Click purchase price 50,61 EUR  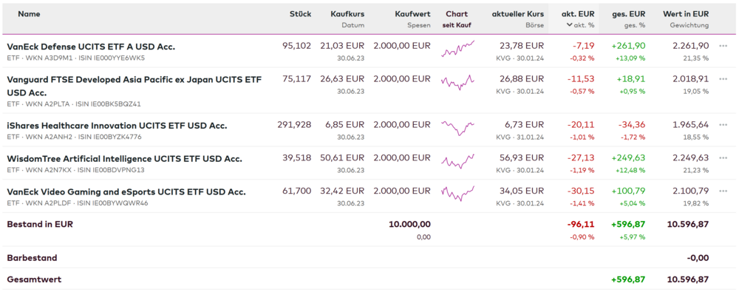click(x=343, y=158)
